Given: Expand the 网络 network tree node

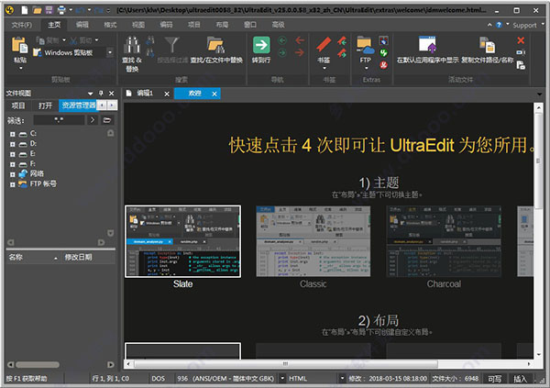Looking at the screenshot, I should pos(13,174).
